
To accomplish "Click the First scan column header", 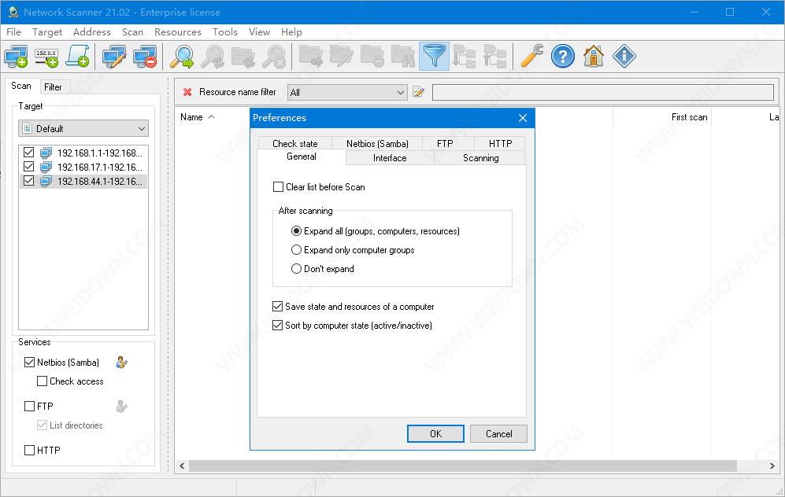I will (690, 117).
